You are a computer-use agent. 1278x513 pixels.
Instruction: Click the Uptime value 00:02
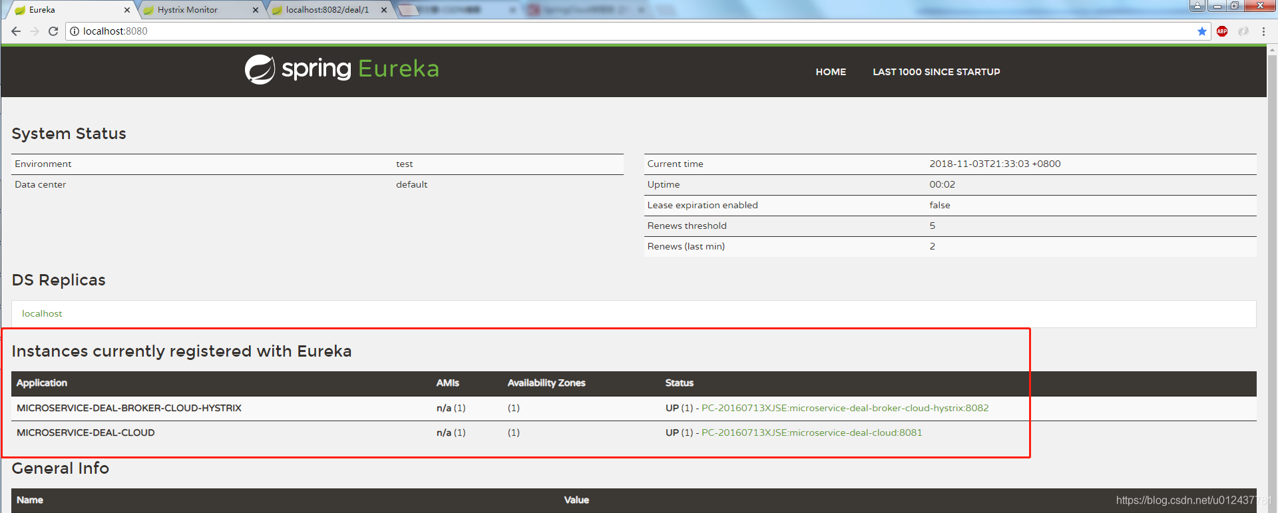click(943, 184)
